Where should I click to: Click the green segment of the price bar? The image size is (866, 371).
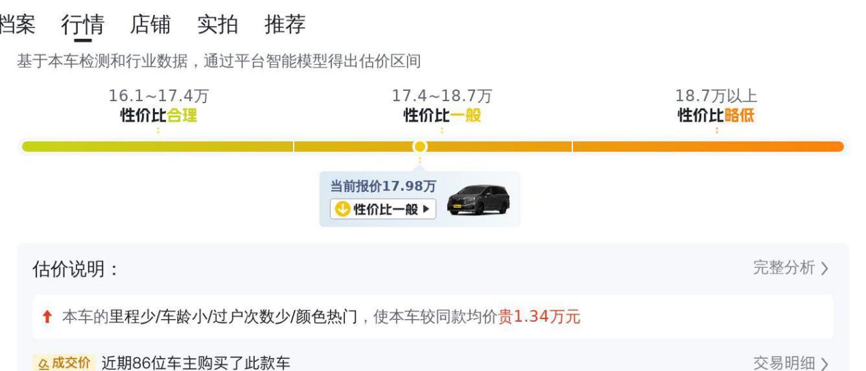click(157, 146)
